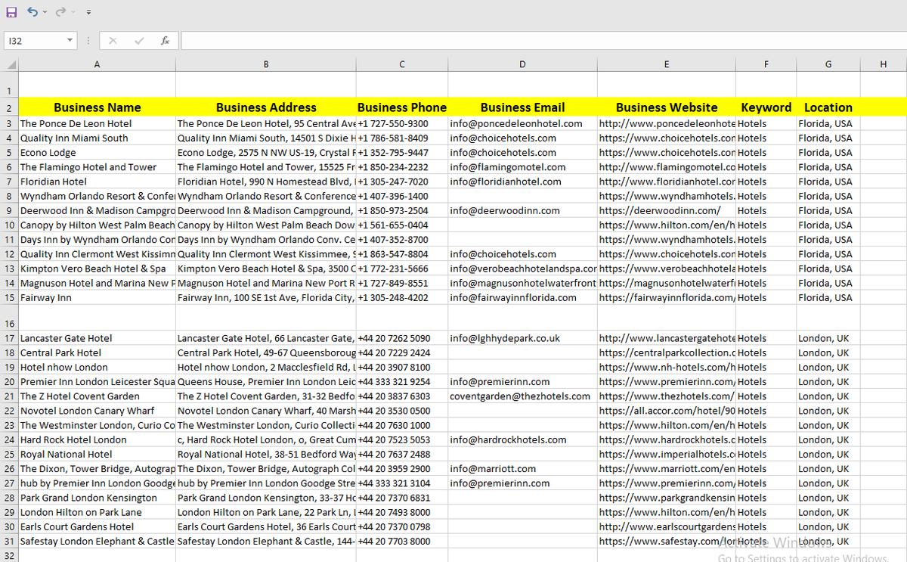Click the https://all.accor.com website cell

tap(666, 410)
